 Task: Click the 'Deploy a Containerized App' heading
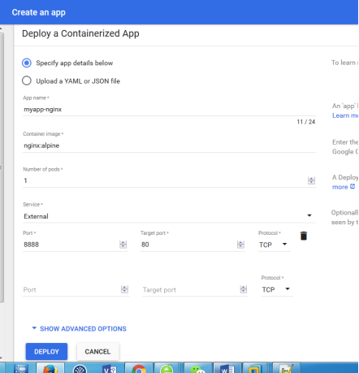coord(80,33)
